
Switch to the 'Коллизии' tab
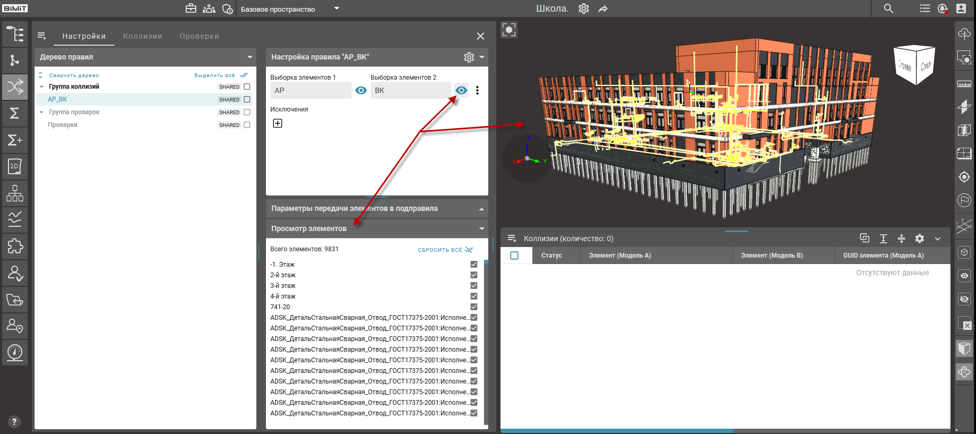coord(143,36)
